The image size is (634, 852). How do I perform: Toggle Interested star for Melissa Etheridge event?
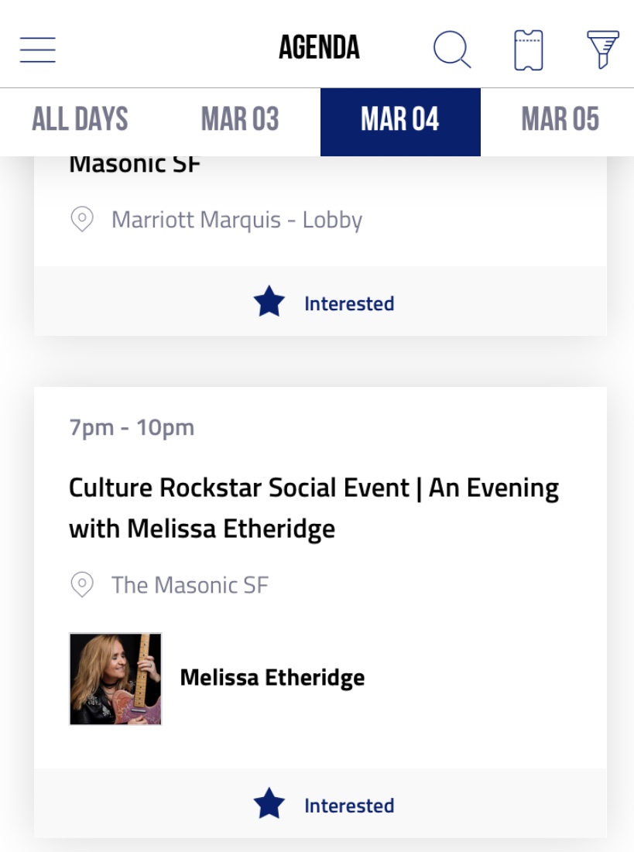click(x=269, y=805)
